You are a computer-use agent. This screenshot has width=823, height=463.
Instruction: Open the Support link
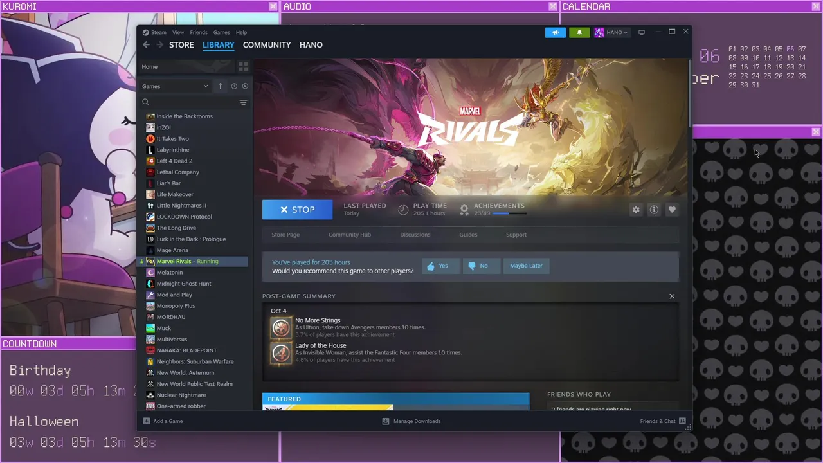[x=516, y=235]
